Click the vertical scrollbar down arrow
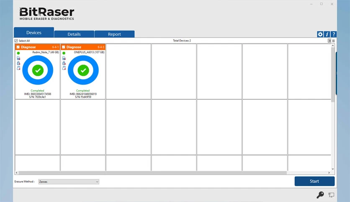Image resolution: width=350 pixels, height=202 pixels. click(x=332, y=169)
